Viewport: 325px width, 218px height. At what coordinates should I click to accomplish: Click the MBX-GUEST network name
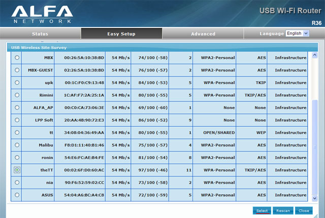click(x=41, y=70)
